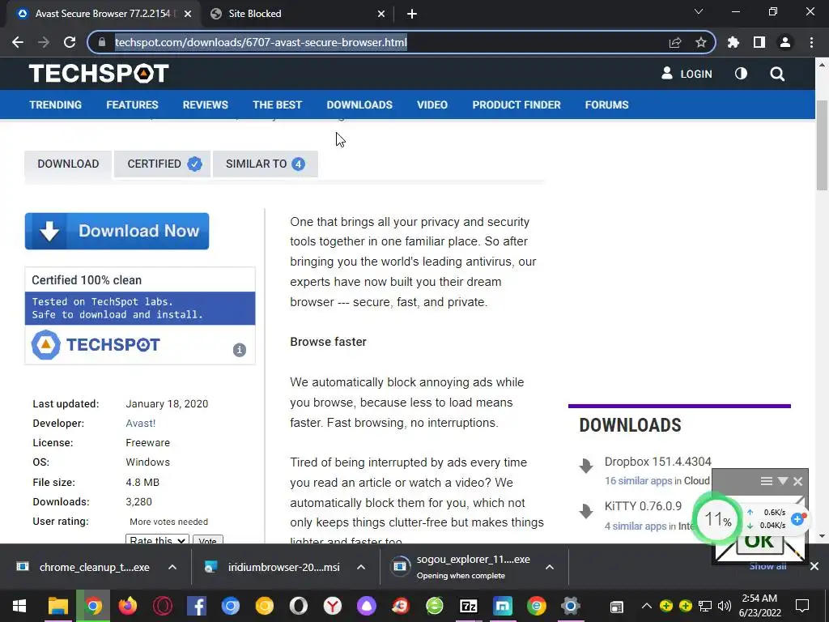
Task: Open the Dropbox 151.4.4304 download link
Action: click(x=657, y=461)
